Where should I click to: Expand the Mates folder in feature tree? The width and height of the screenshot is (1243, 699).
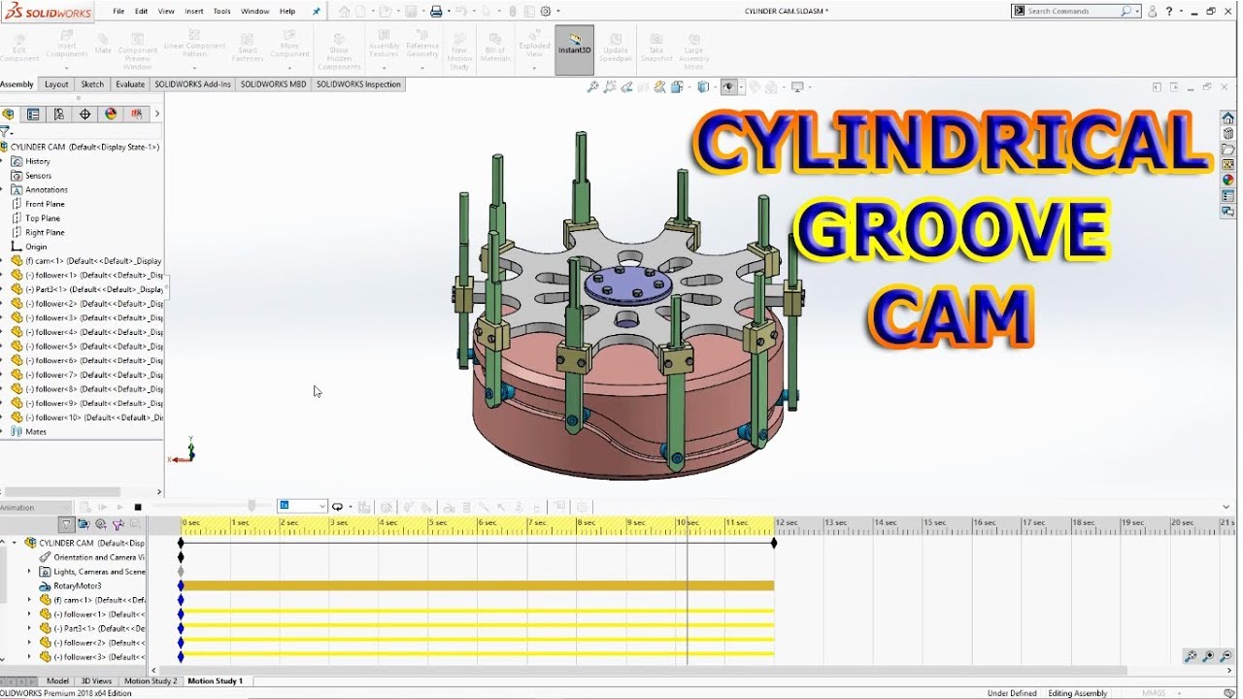click(3, 432)
